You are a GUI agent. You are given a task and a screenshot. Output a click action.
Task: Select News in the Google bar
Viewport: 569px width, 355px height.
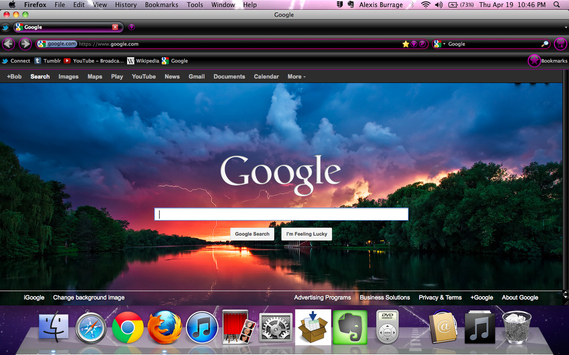[172, 77]
